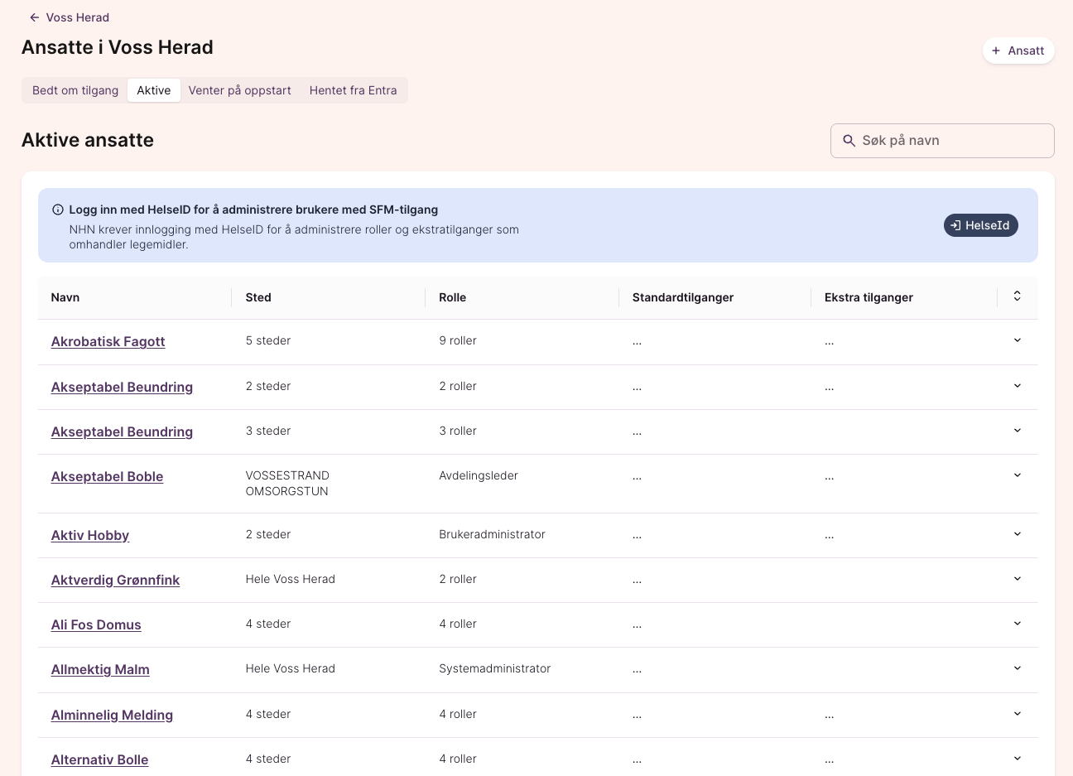Expand the Aktiv Hobby row
The image size is (1073, 776).
pyautogui.click(x=1017, y=534)
